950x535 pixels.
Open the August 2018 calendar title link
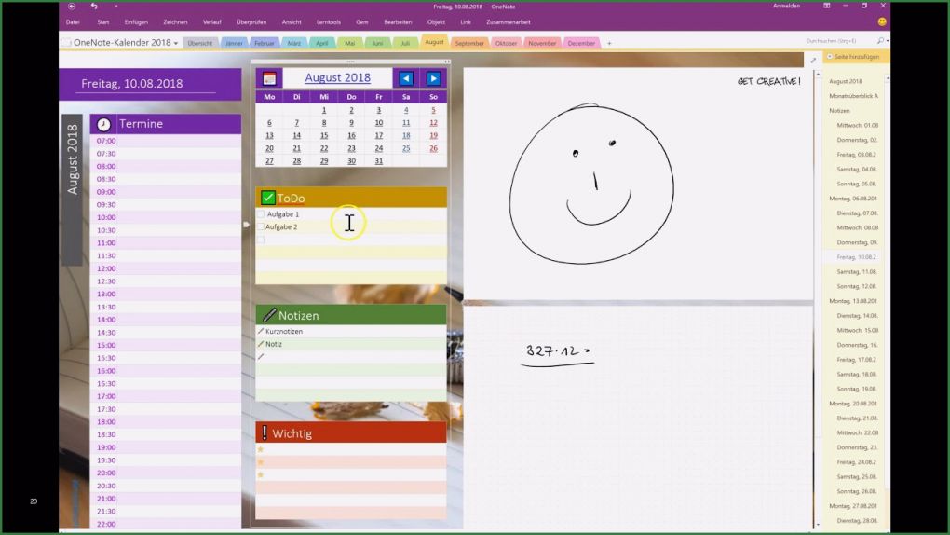(337, 77)
